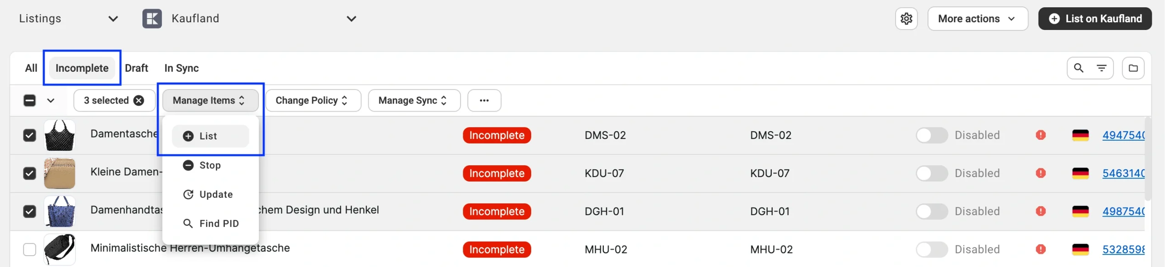Switch to the In Sync tab

pyautogui.click(x=181, y=68)
